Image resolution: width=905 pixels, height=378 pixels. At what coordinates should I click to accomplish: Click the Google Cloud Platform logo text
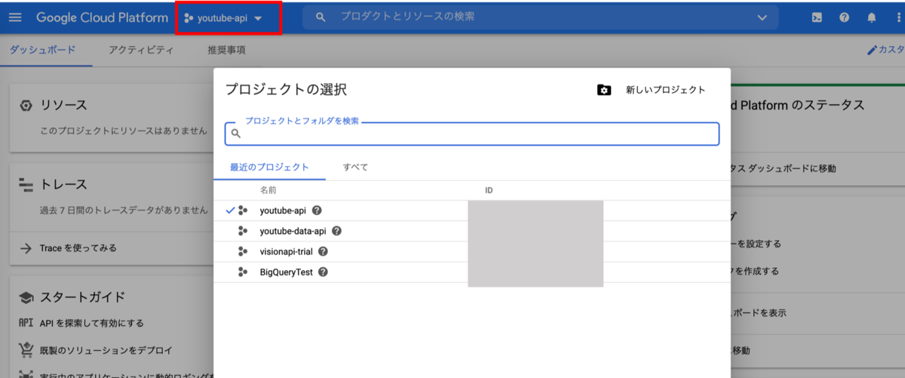[102, 17]
